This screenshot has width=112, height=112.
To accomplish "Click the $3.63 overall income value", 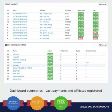I will click(x=87, y=63).
